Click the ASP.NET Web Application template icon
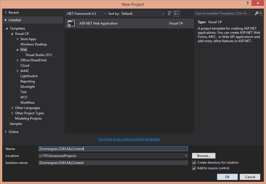Image resolution: width=266 pixels, height=184 pixels. pyautogui.click(x=71, y=23)
